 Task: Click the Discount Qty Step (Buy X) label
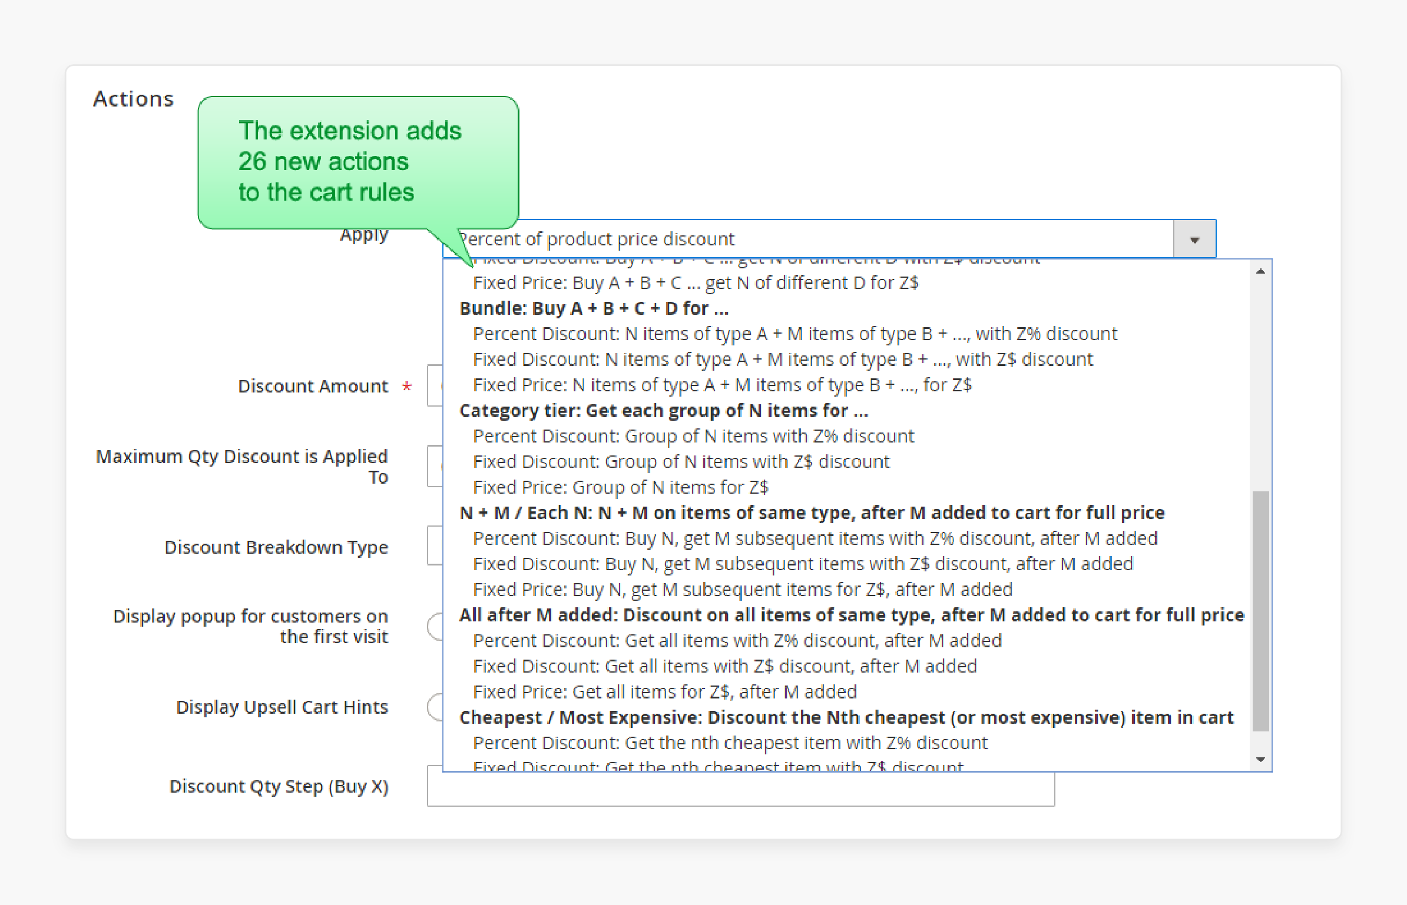tap(279, 787)
